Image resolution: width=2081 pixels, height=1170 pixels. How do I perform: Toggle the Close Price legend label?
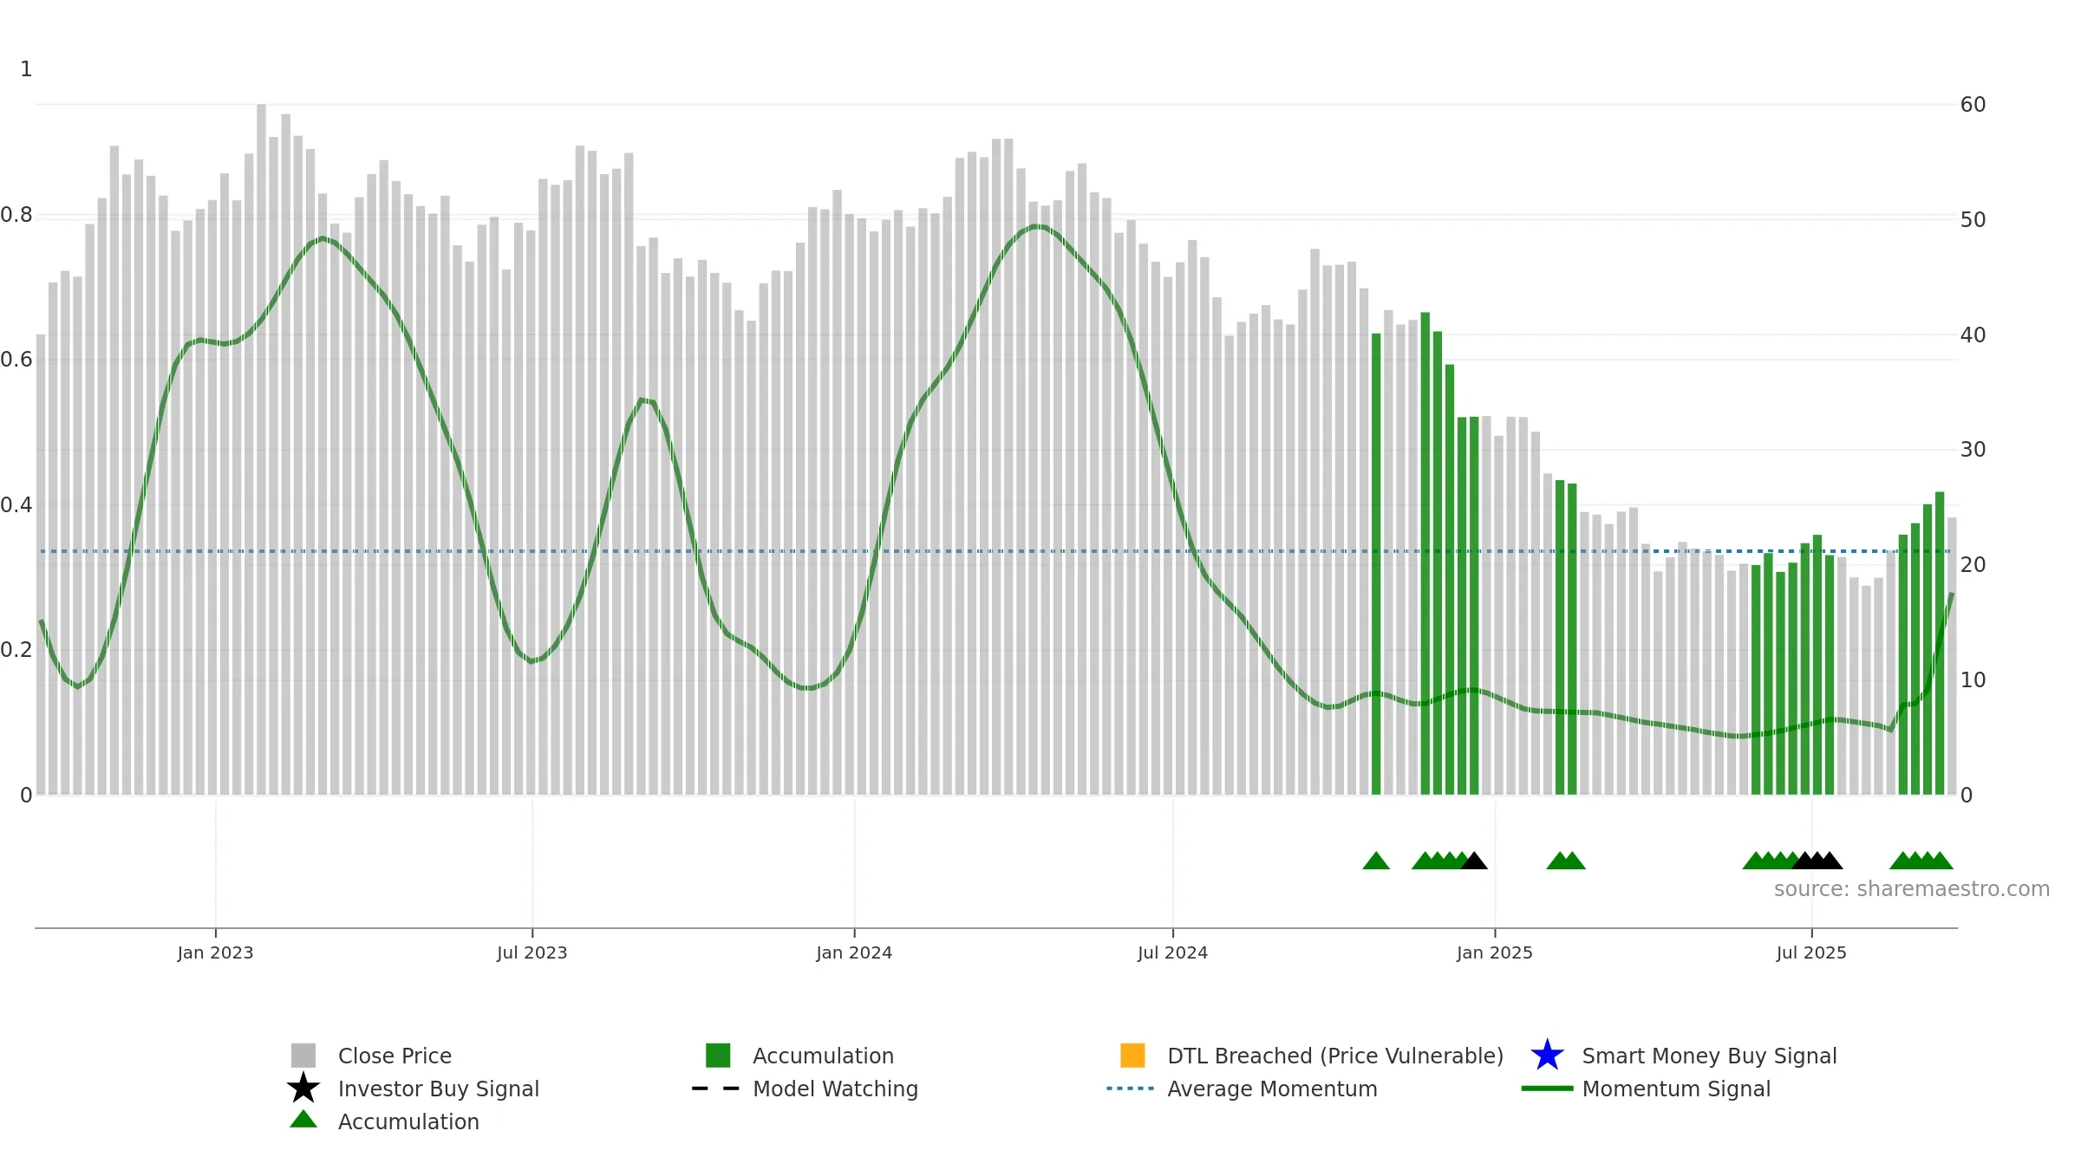point(395,1056)
